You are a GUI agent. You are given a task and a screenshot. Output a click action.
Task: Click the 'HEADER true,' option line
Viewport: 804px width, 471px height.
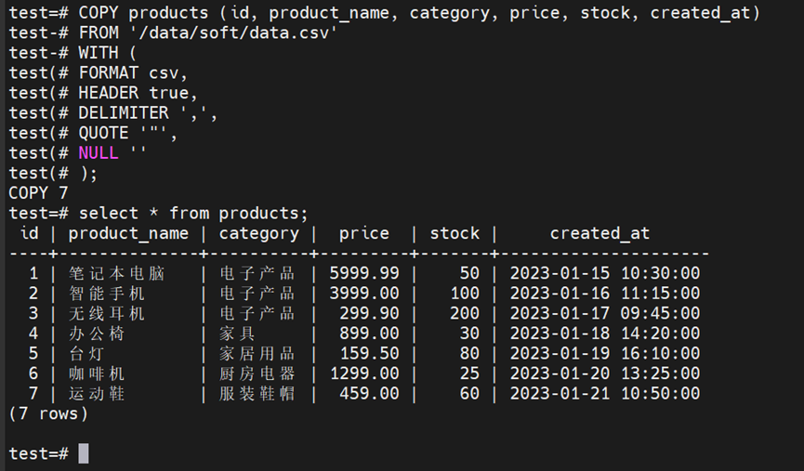pos(138,93)
